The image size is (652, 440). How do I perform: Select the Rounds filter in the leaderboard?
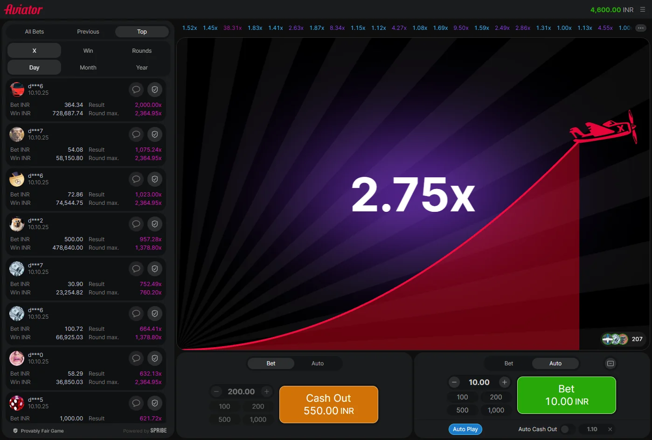click(x=142, y=50)
